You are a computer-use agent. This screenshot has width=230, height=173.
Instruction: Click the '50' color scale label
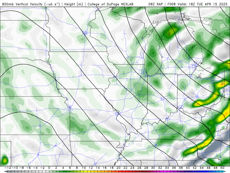tap(222, 168)
